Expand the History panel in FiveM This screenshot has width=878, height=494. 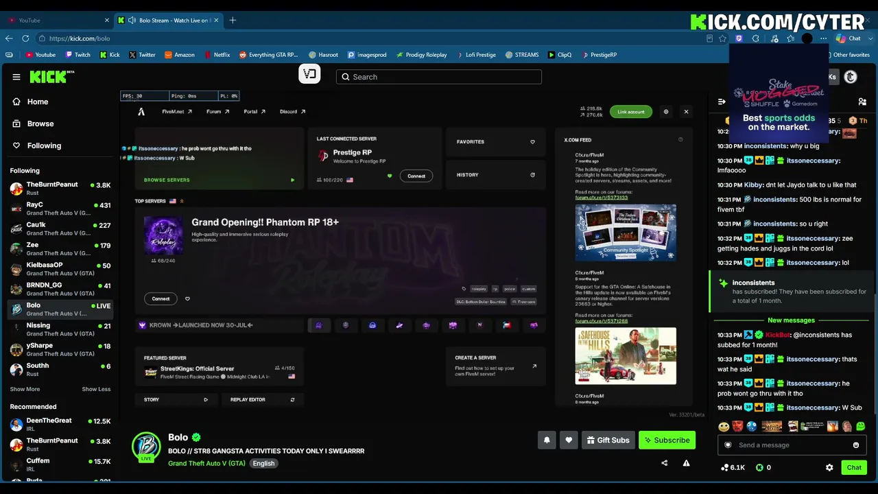pos(496,175)
